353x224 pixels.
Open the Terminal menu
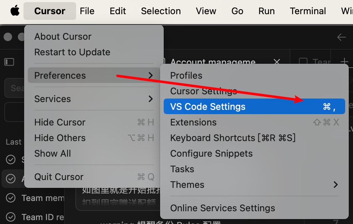[307, 11]
